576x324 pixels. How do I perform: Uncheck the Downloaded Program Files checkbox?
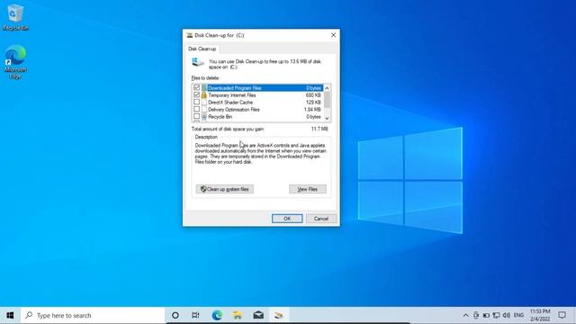click(x=196, y=88)
